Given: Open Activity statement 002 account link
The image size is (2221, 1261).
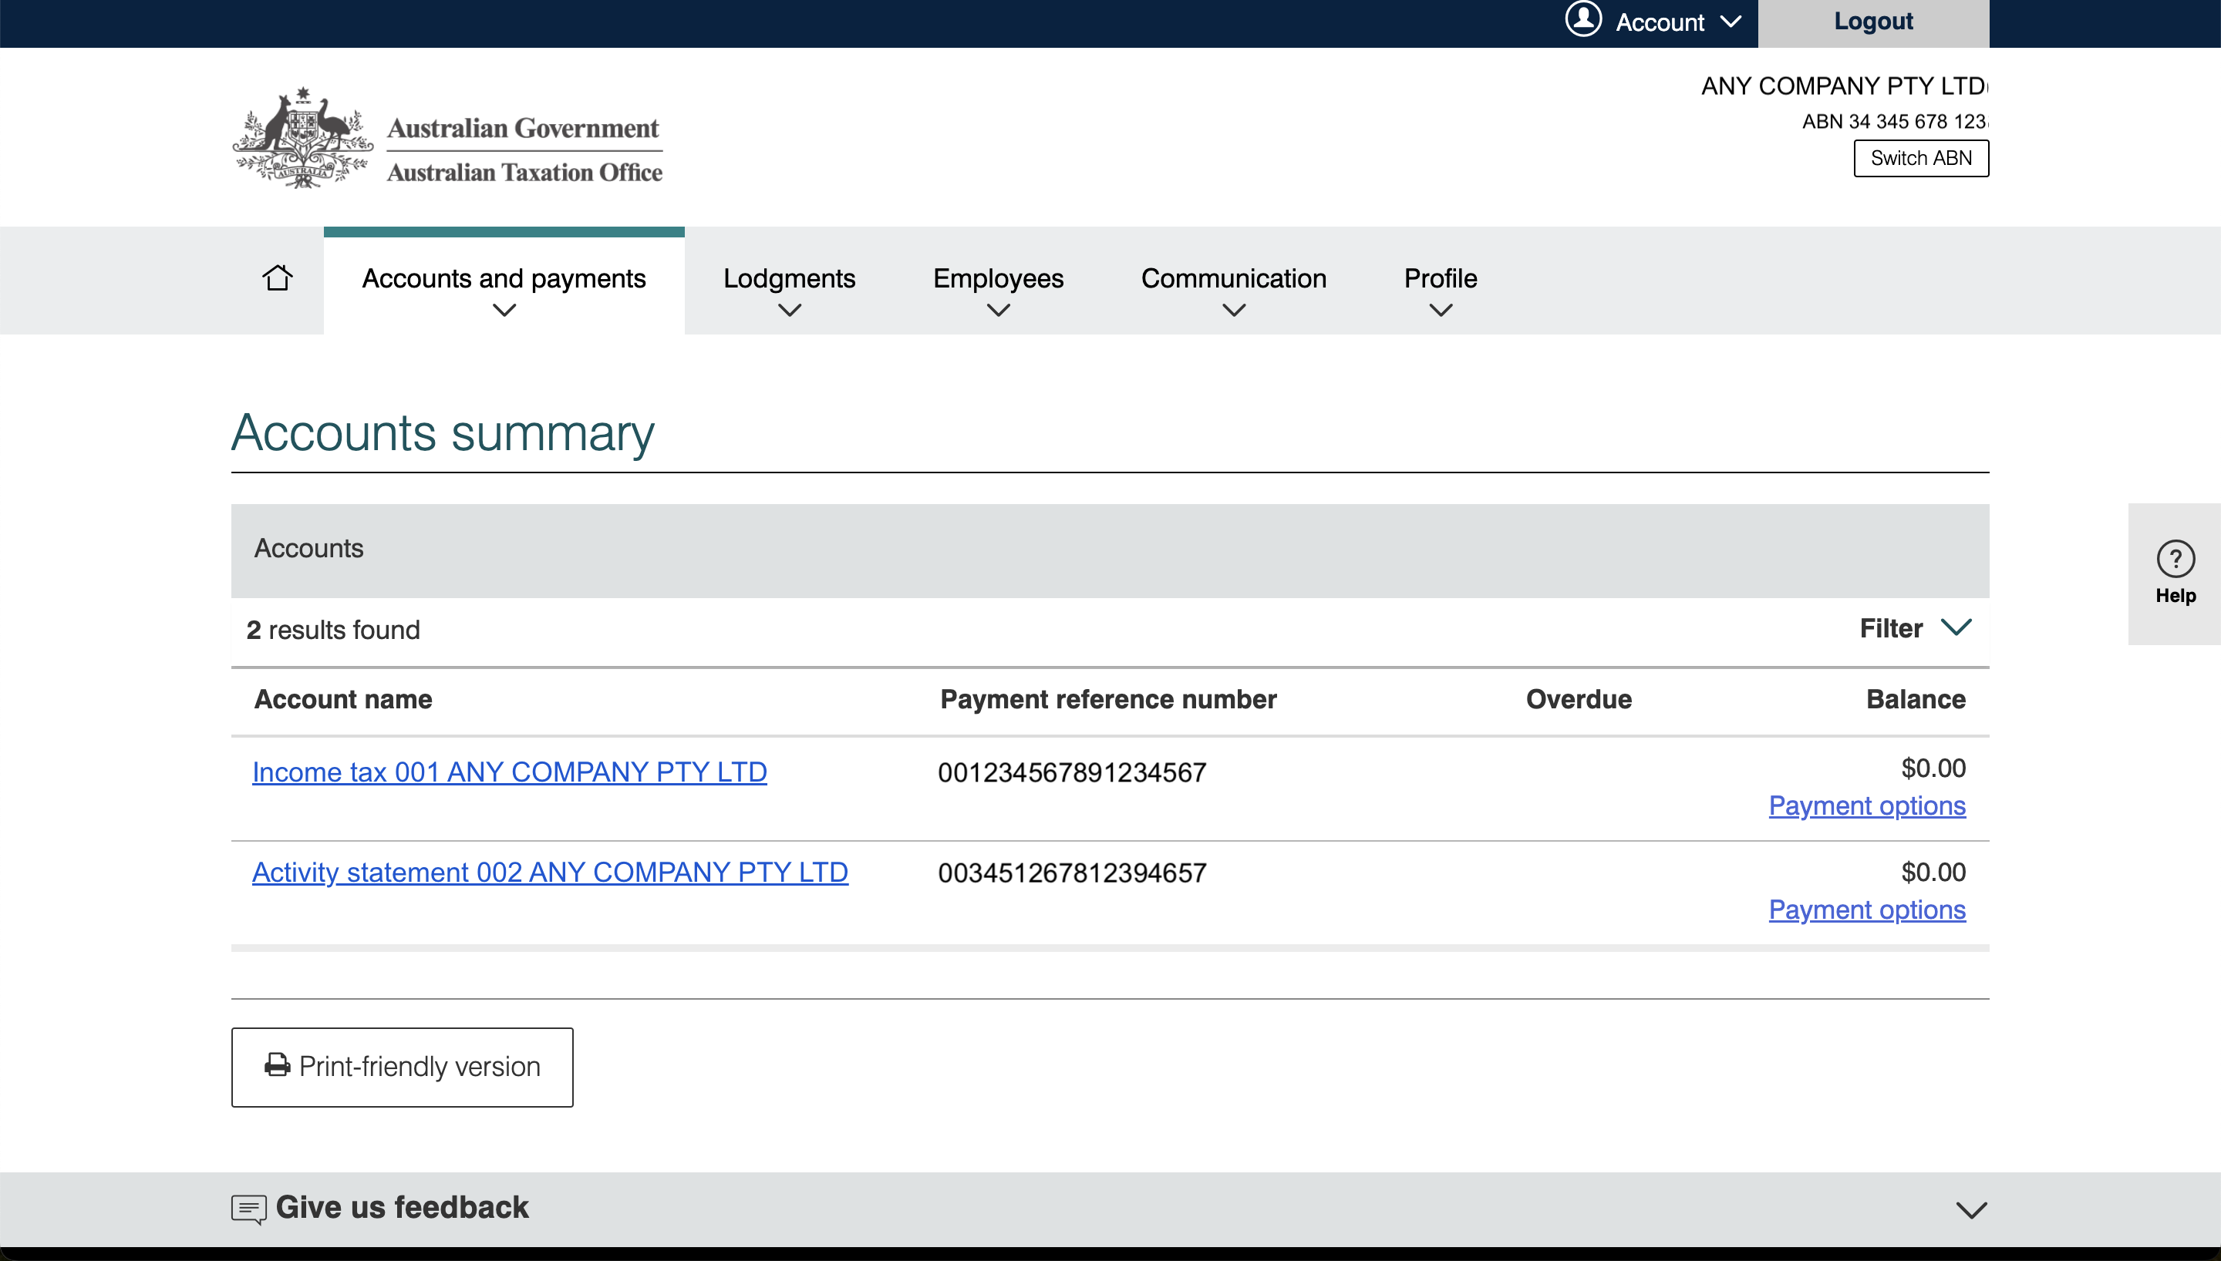Looking at the screenshot, I should click(549, 872).
